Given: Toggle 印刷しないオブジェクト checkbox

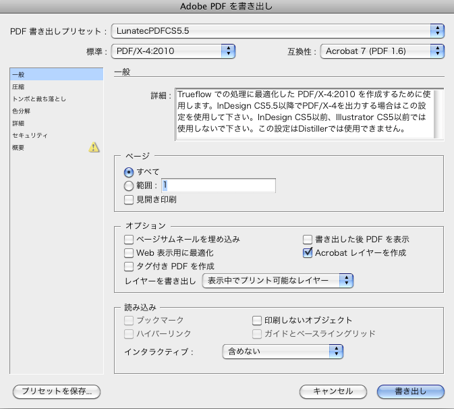Looking at the screenshot, I should pyautogui.click(x=257, y=321).
